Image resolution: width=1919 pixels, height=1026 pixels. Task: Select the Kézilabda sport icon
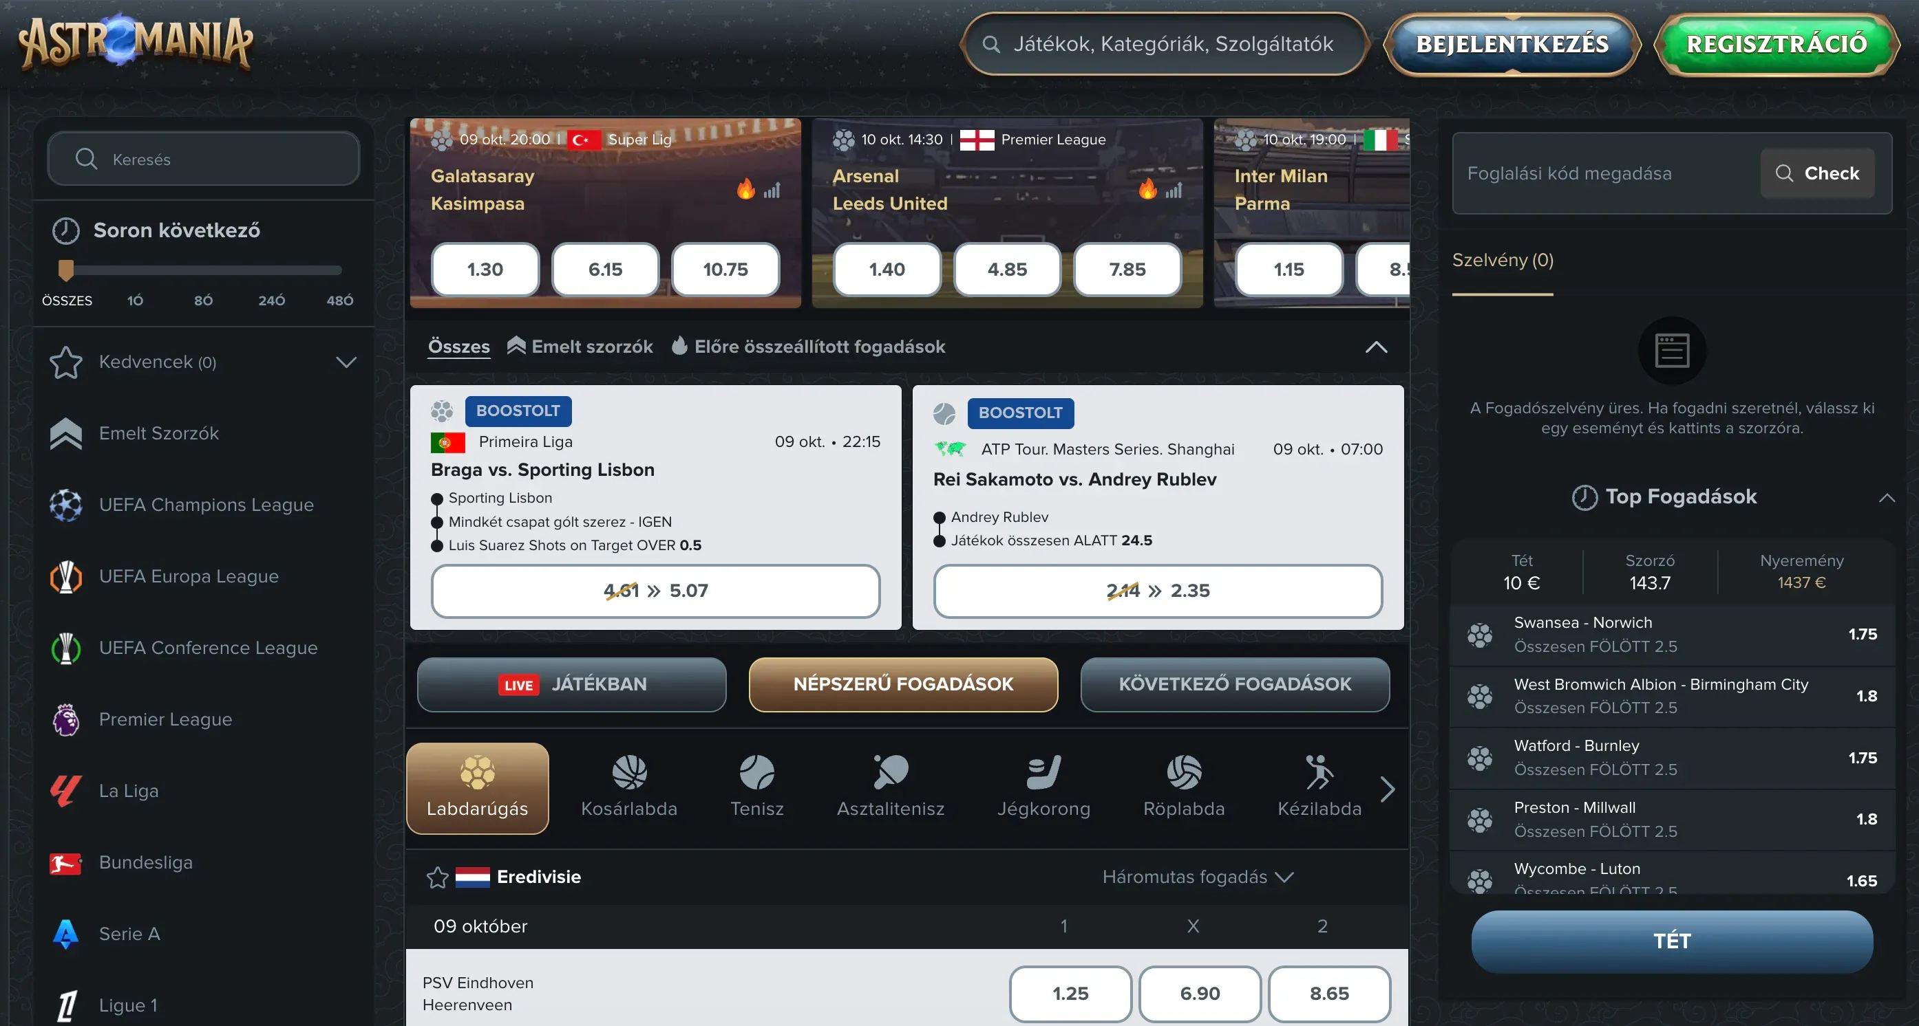[x=1319, y=772]
